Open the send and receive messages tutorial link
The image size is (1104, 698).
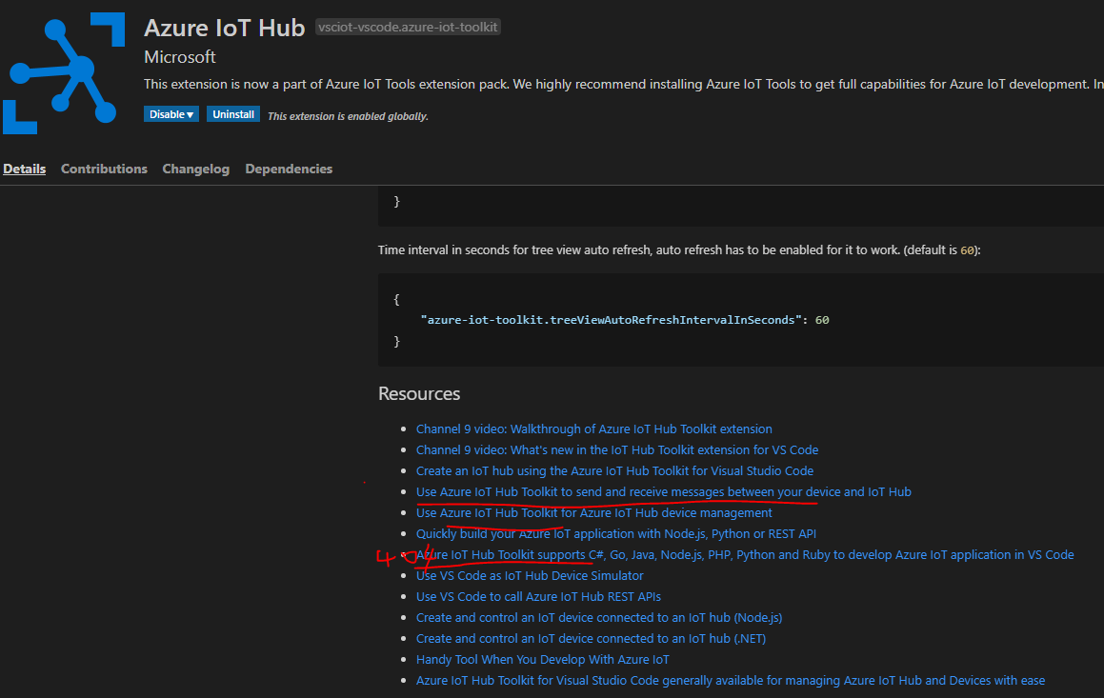click(663, 491)
